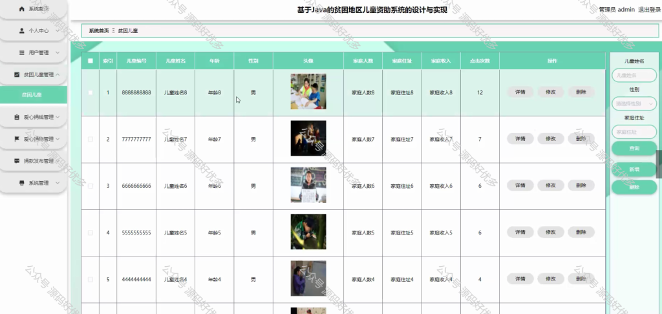This screenshot has height=314, width=662.
Task: Click 详情 button for 儿童姓名7
Action: tap(520, 139)
